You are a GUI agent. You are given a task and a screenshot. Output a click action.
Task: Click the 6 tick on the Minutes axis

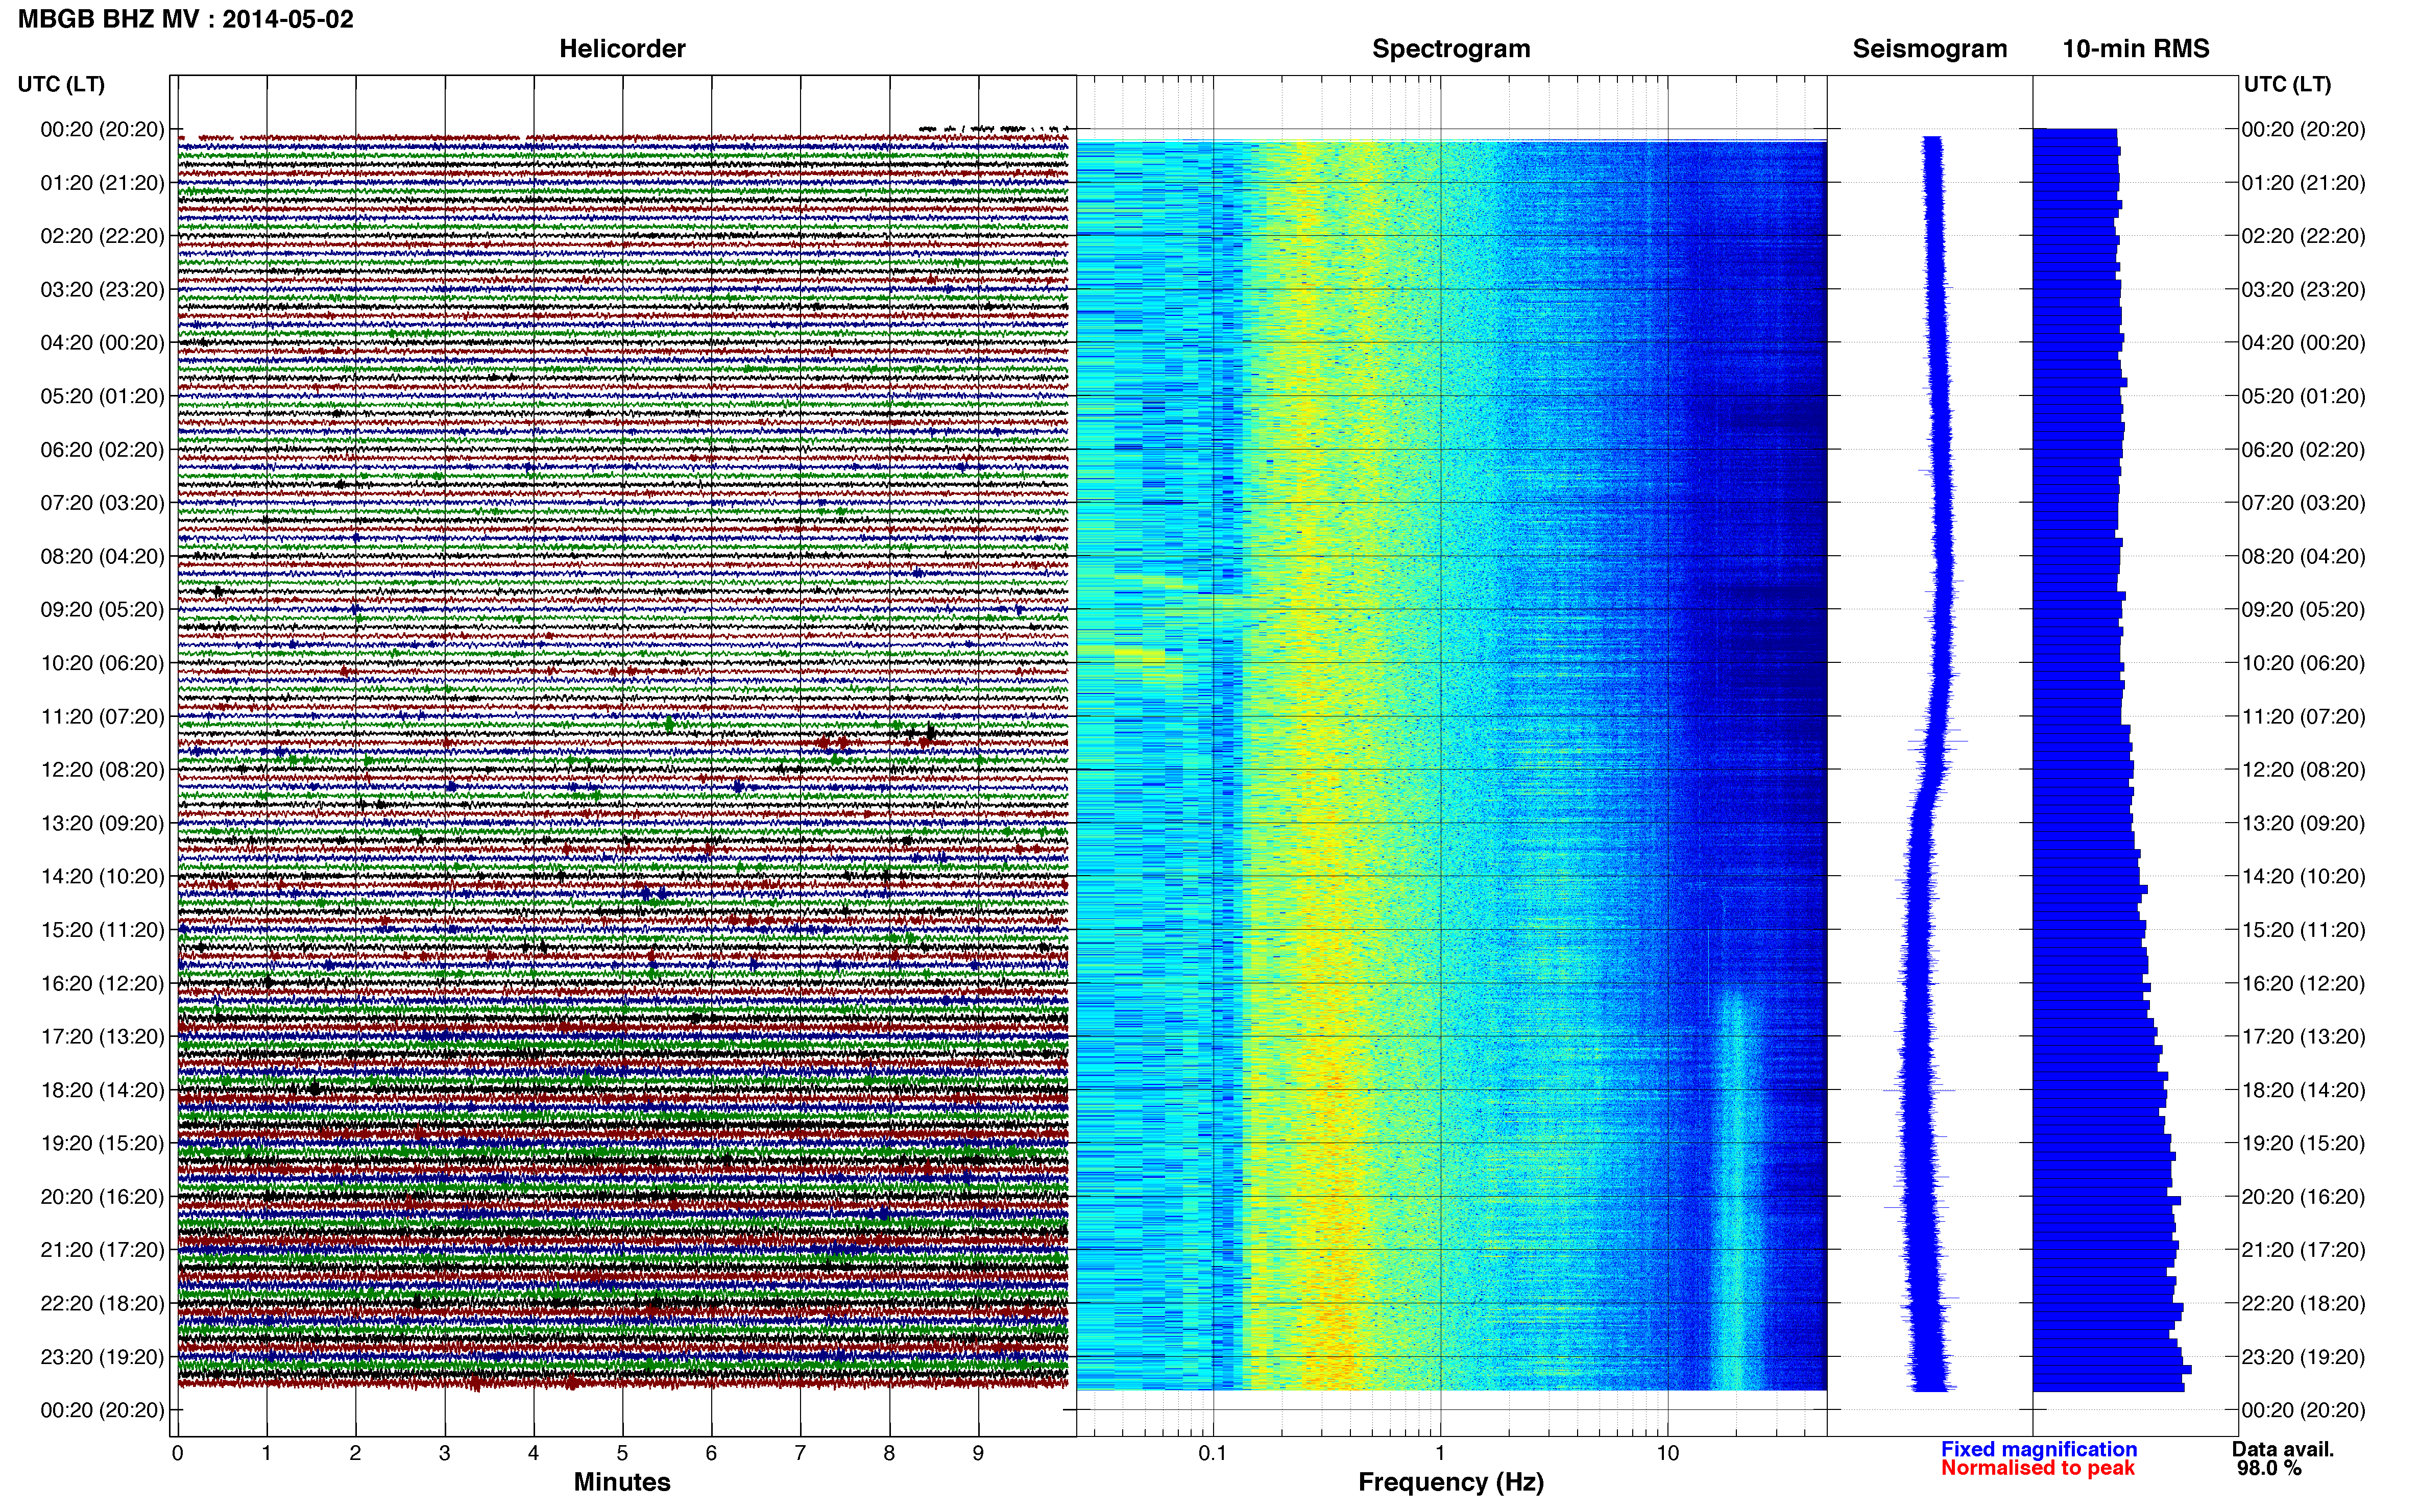click(x=711, y=1453)
